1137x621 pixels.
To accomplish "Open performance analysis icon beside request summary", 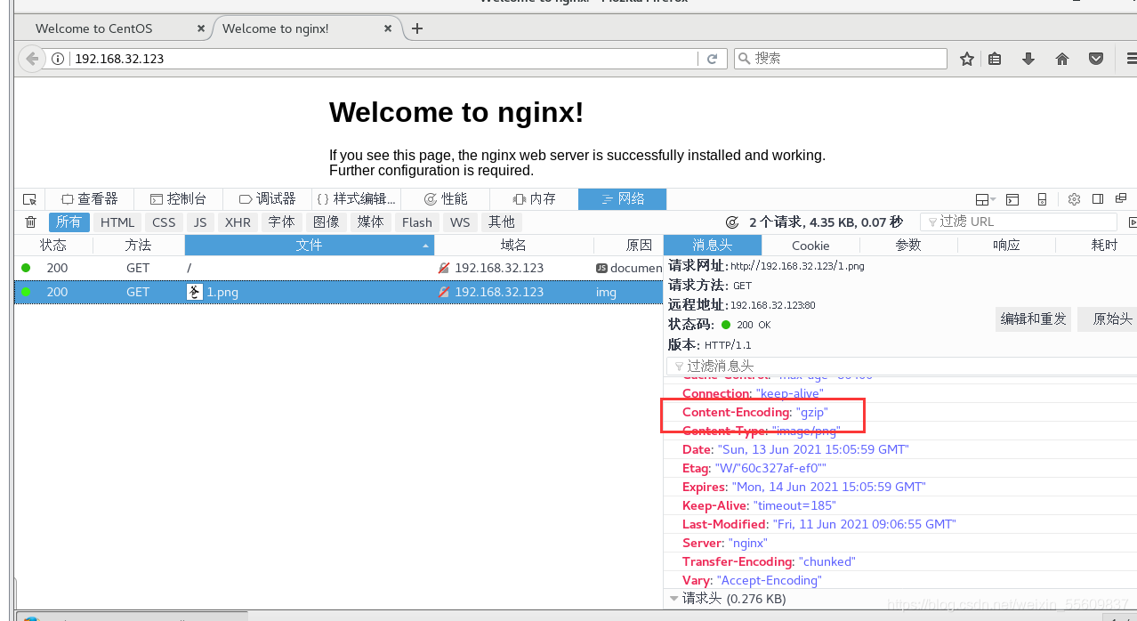I will point(732,222).
